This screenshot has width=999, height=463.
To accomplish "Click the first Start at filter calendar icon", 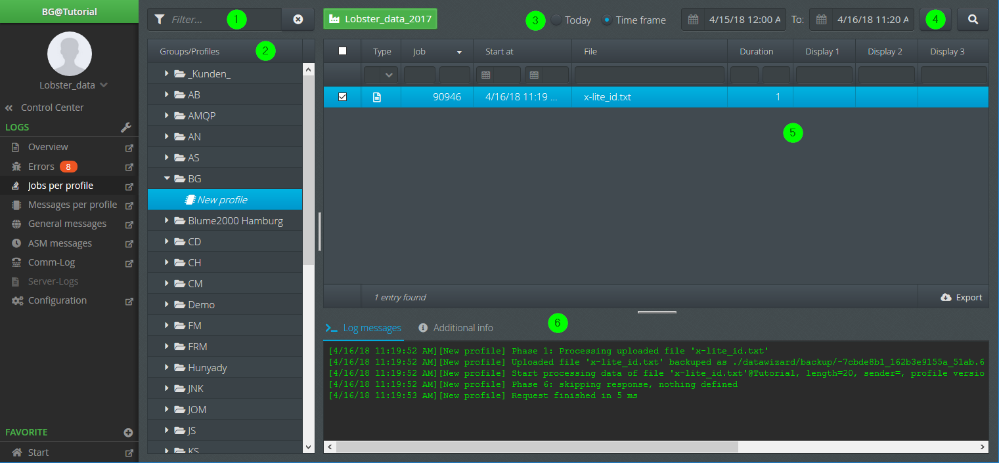I will click(486, 75).
